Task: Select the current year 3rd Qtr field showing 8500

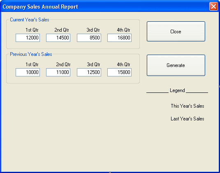Action: coord(89,38)
